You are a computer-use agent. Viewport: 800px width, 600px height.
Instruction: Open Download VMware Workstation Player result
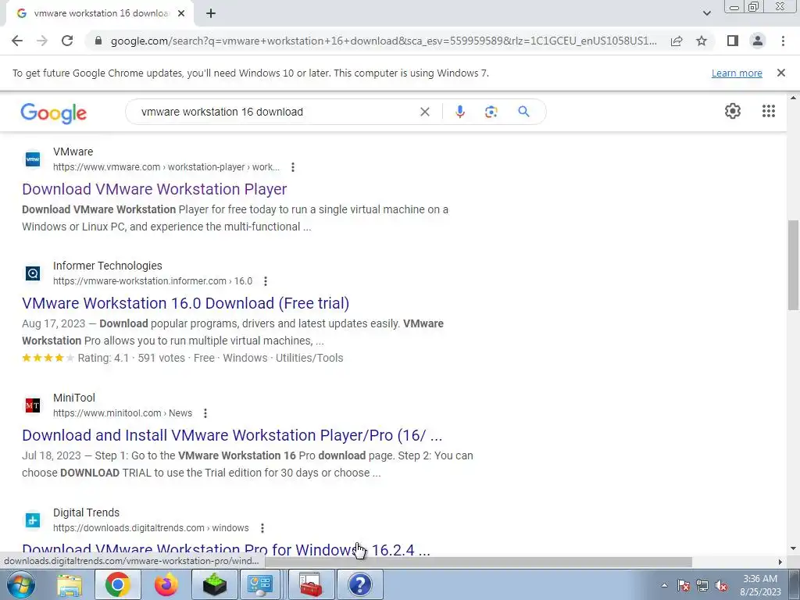click(154, 189)
